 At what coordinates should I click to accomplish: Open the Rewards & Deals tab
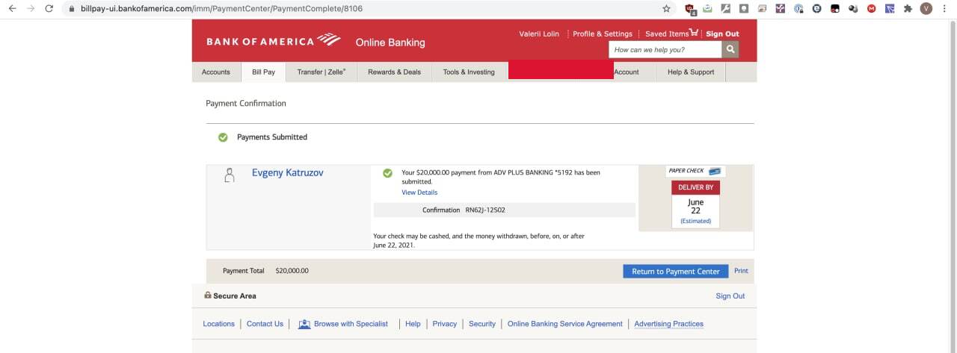tap(394, 72)
